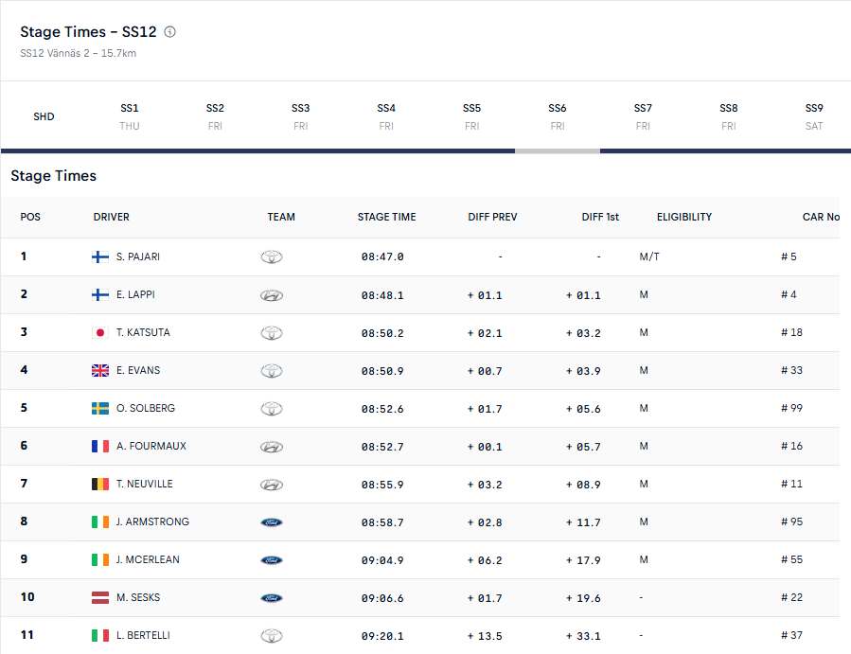Go to the SS9 SAT stage tab
The height and width of the screenshot is (654, 851).
[x=814, y=116]
